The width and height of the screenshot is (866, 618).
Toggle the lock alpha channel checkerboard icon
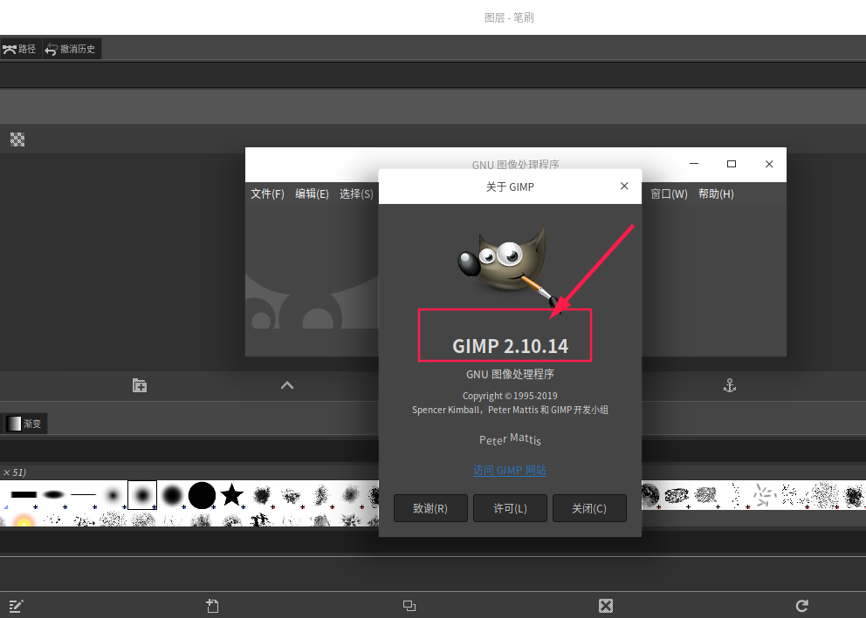pyautogui.click(x=17, y=139)
